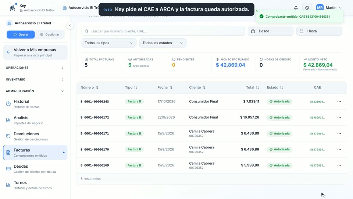Sort by Fecha column arrows

click(x=171, y=88)
